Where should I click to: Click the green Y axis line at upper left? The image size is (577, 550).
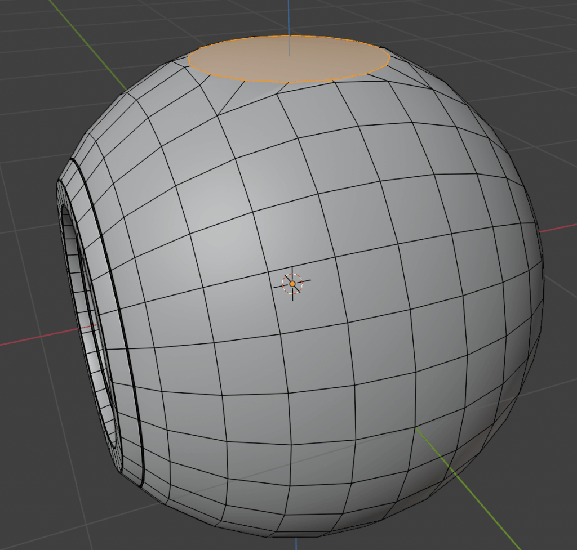[x=85, y=39]
